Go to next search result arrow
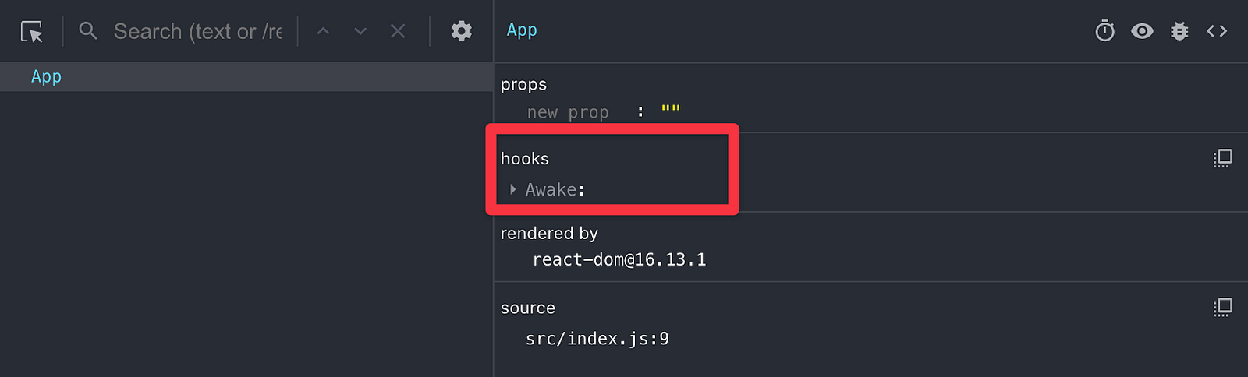Viewport: 1248px width, 377px height. click(x=360, y=31)
